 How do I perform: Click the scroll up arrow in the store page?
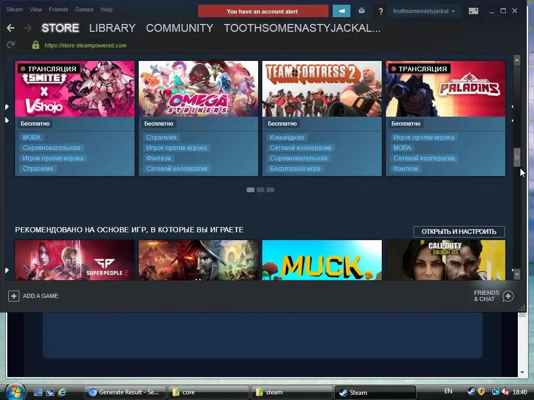[517, 60]
